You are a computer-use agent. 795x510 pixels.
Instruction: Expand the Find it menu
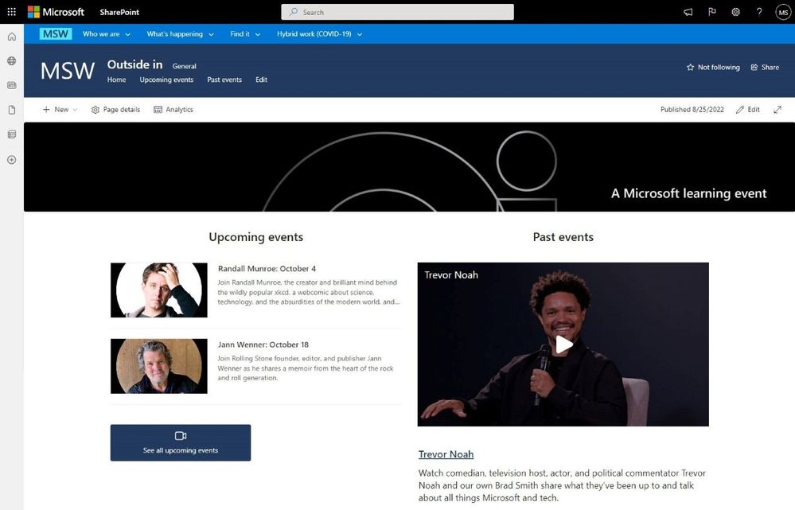[245, 34]
